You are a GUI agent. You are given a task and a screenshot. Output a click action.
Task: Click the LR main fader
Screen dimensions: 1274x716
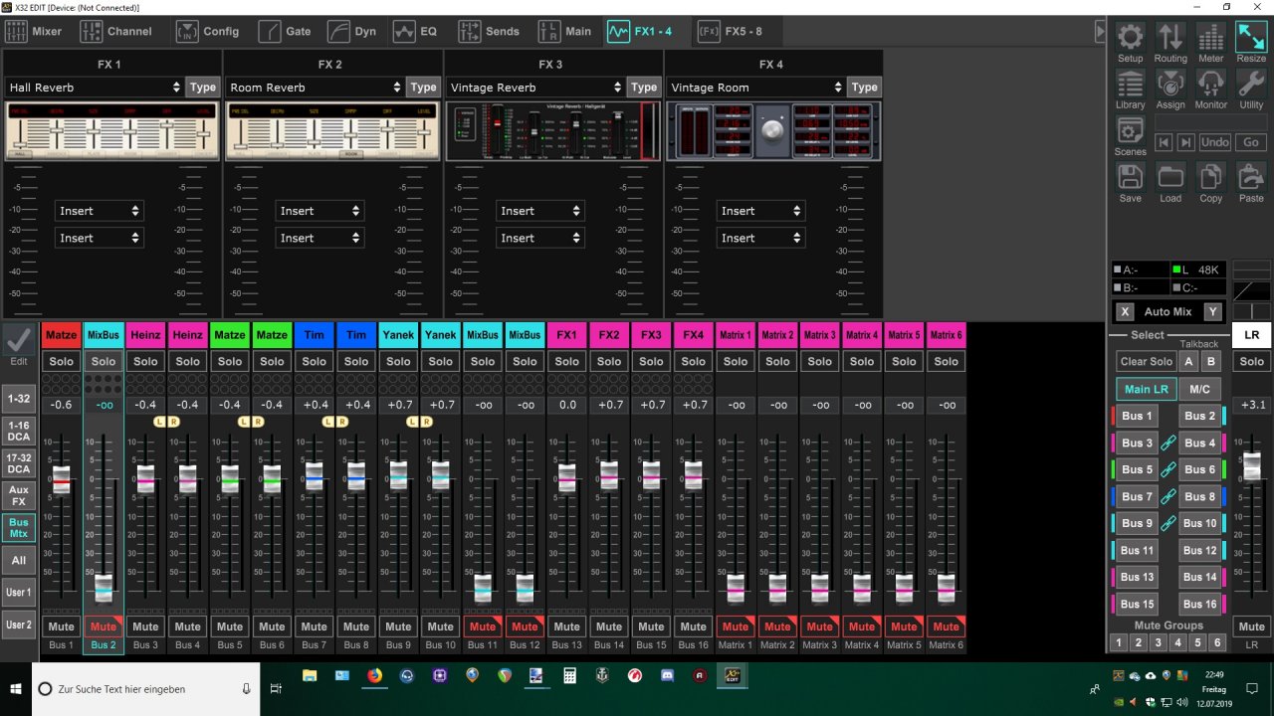pyautogui.click(x=1251, y=466)
